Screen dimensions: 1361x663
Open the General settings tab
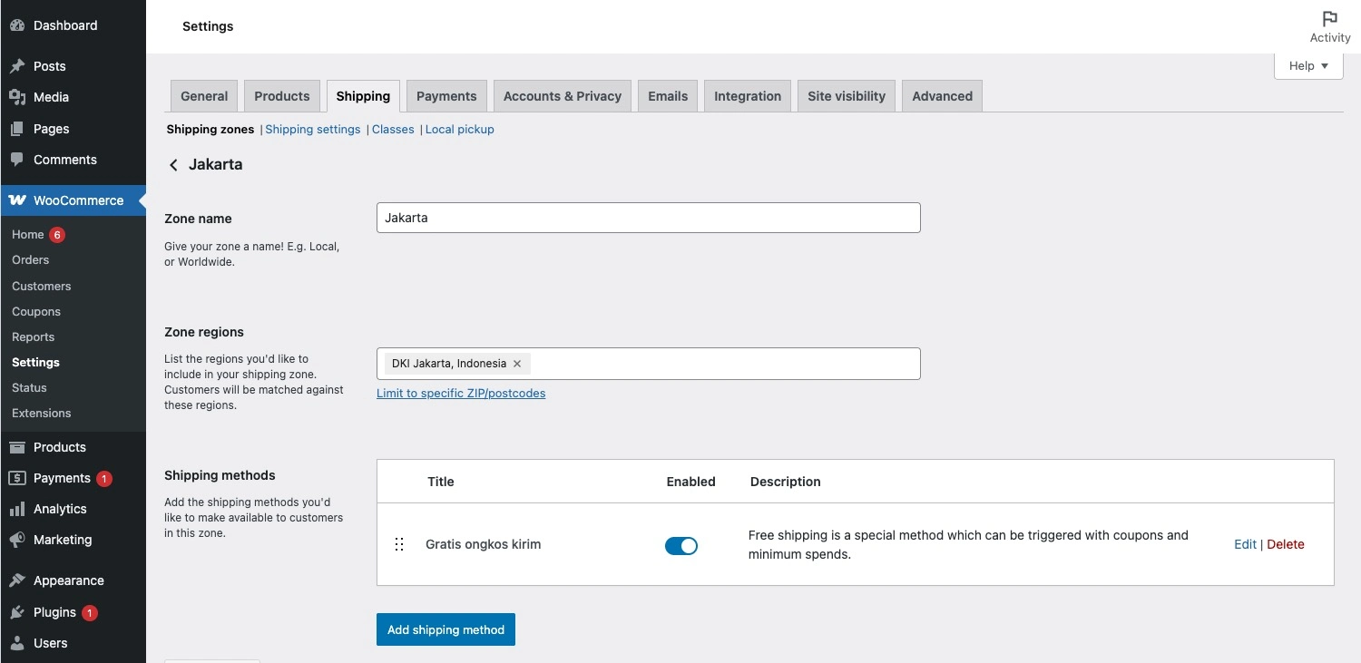pyautogui.click(x=204, y=96)
